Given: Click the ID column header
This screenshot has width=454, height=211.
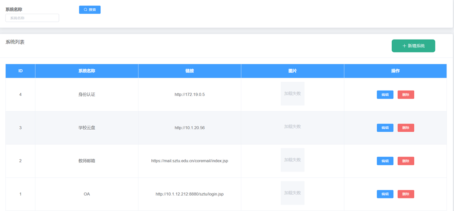Looking at the screenshot, I should pos(20,71).
